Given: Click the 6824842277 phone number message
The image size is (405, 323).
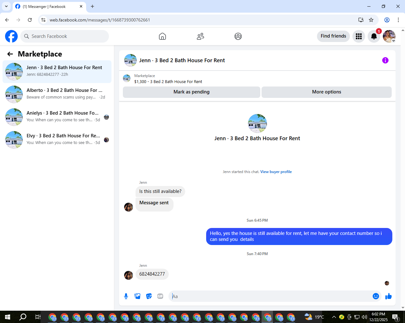Looking at the screenshot, I should 152,274.
